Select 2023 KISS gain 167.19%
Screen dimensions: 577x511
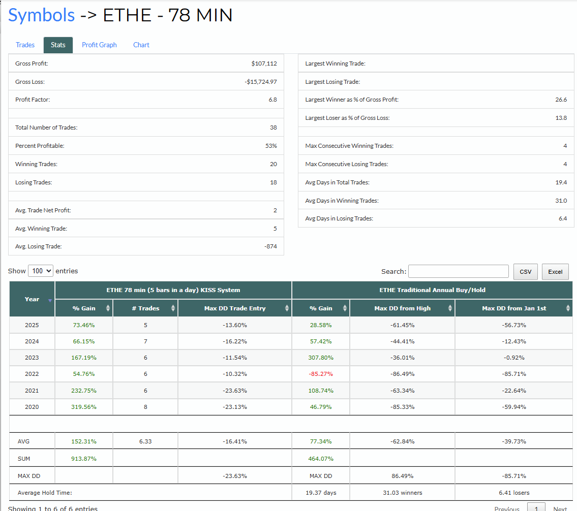coord(84,357)
